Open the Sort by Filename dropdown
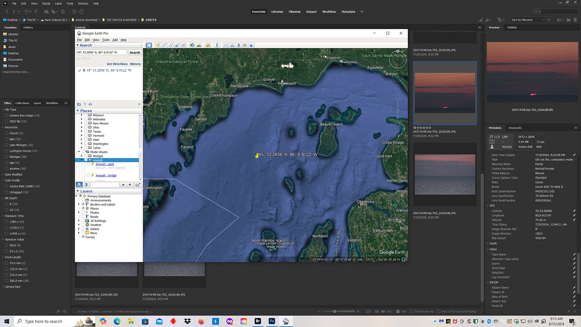This screenshot has height=327, width=581. click(528, 20)
